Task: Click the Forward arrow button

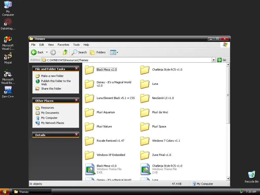Action: click(x=53, y=52)
